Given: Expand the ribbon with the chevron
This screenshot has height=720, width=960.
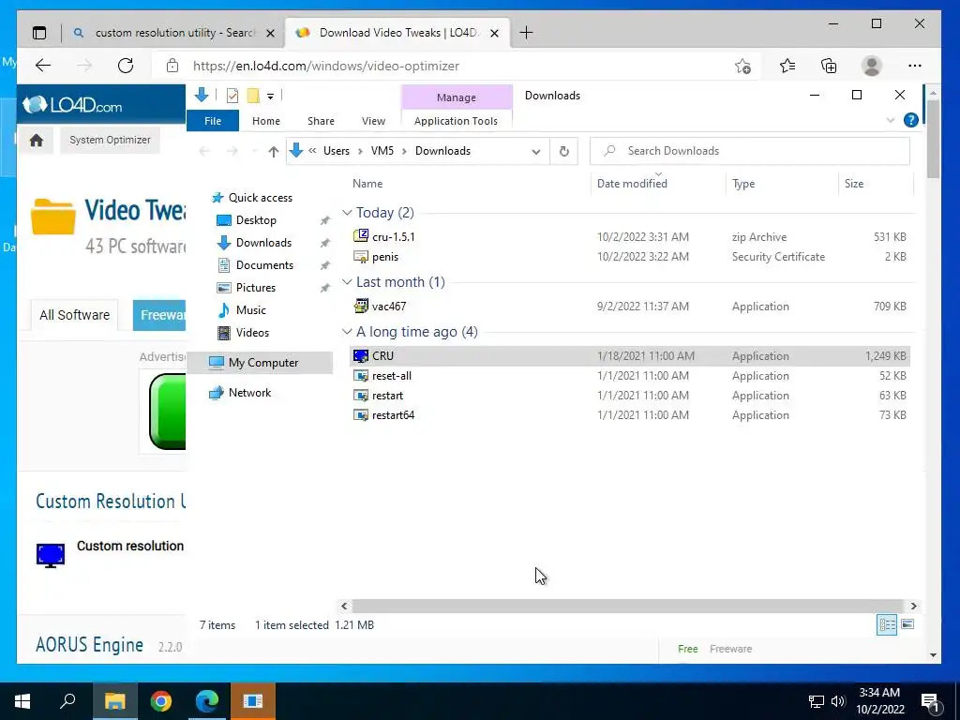Looking at the screenshot, I should click(x=891, y=120).
